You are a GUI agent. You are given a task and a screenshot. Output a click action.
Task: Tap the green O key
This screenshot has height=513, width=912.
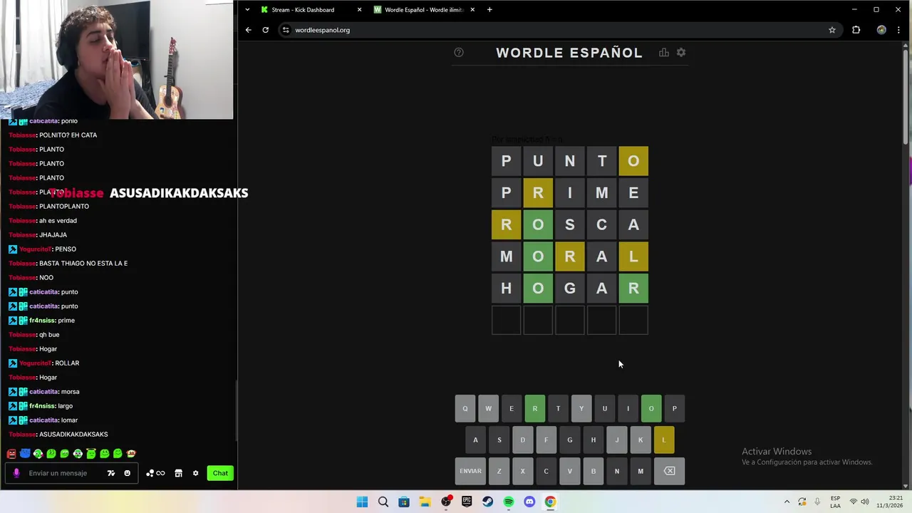click(651, 408)
